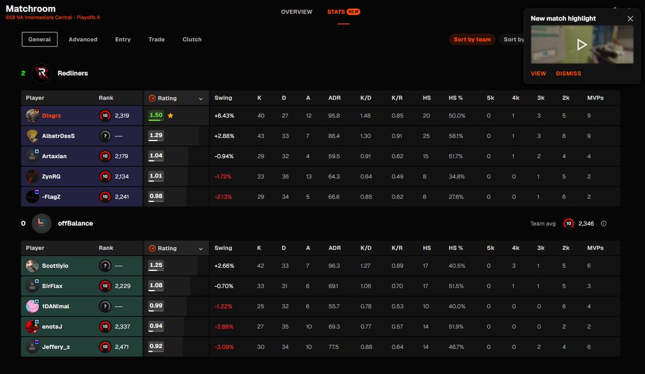Open Scottlyio's player profile name
This screenshot has height=374, width=645.
click(55, 266)
